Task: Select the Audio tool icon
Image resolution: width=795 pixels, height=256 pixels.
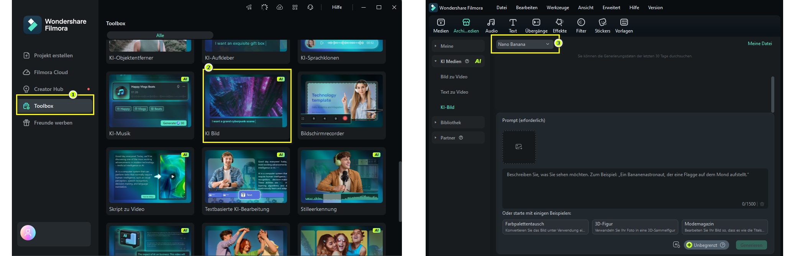Action: [491, 26]
